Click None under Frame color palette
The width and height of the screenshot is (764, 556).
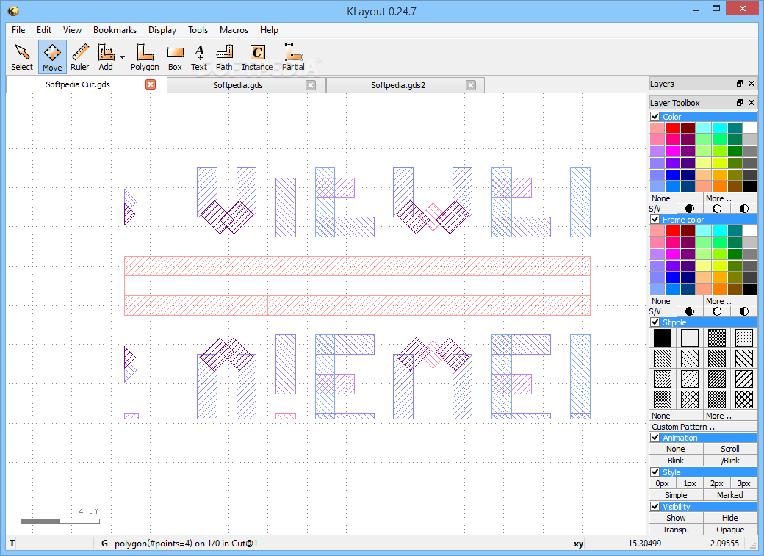click(x=677, y=301)
